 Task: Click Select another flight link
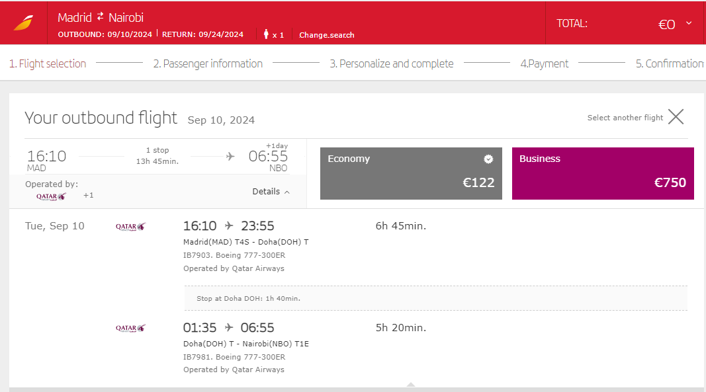pyautogui.click(x=625, y=118)
